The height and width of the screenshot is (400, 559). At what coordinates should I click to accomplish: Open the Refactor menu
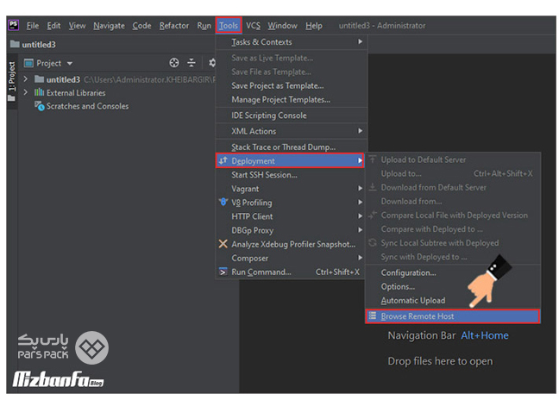(x=174, y=26)
